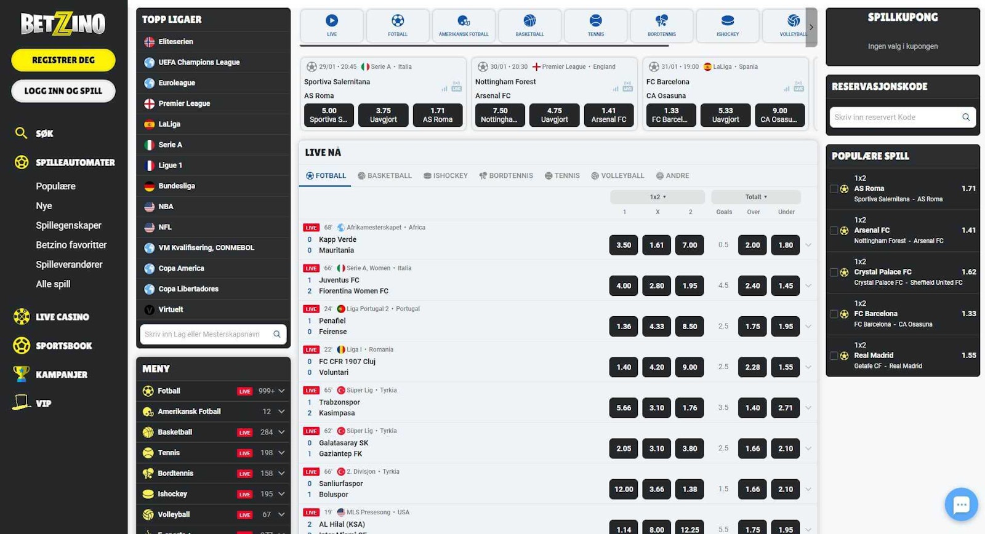This screenshot has height=534, width=985.
Task: Click the Virtuelt league icon
Action: coord(149,309)
